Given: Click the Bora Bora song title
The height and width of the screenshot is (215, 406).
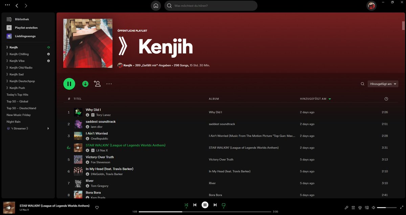Looking at the screenshot, I should (x=93, y=192).
